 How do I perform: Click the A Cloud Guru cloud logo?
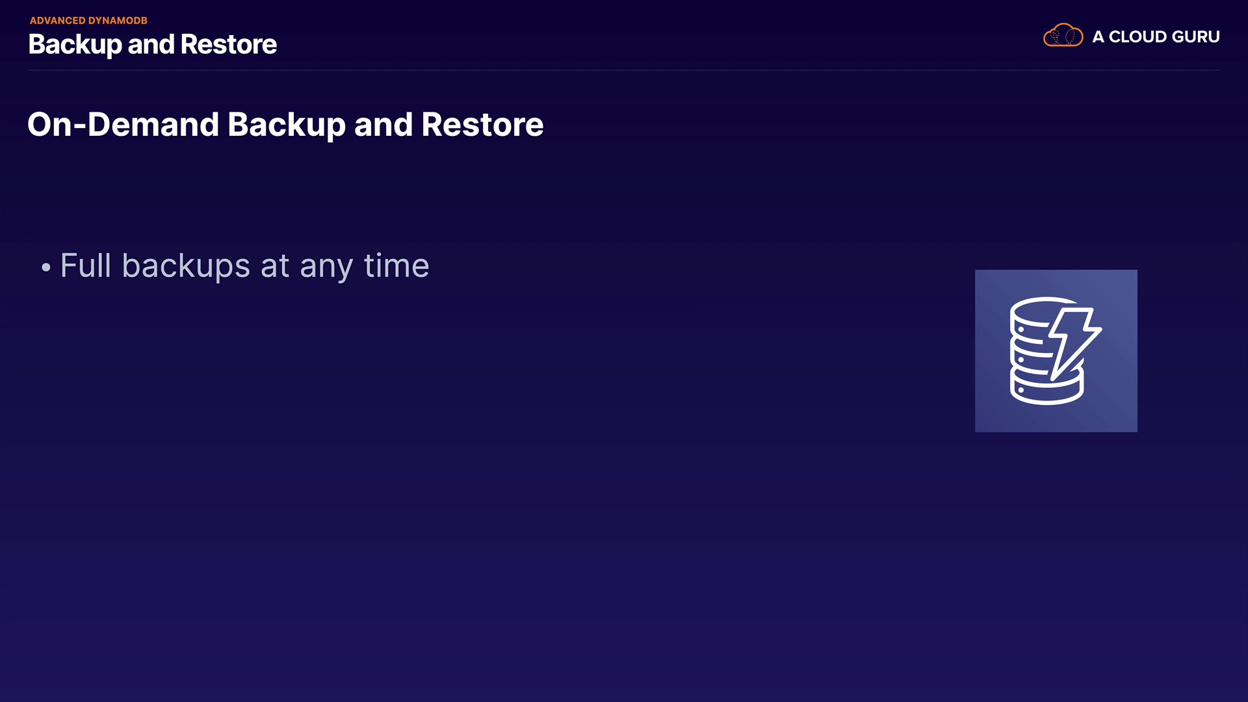point(1063,36)
